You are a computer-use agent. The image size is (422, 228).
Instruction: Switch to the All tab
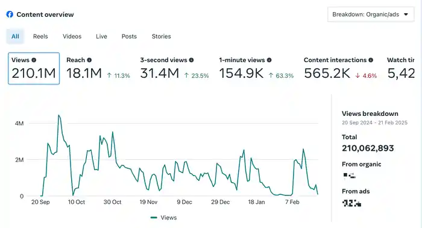point(15,36)
